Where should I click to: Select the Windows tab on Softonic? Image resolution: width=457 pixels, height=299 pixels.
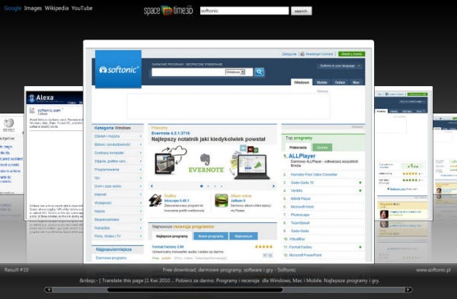point(302,82)
